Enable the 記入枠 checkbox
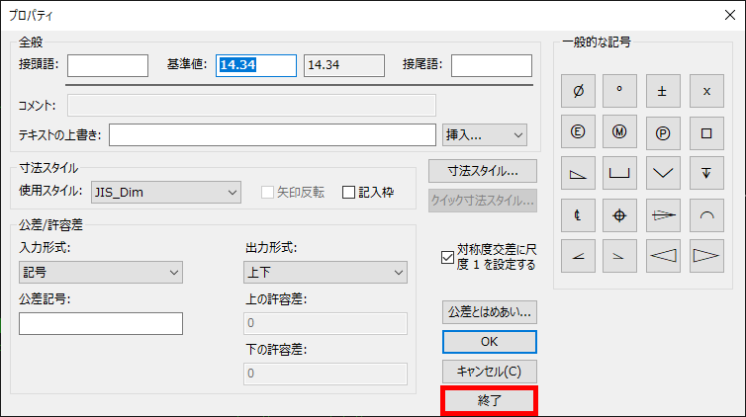Image resolution: width=746 pixels, height=417 pixels. click(x=348, y=192)
